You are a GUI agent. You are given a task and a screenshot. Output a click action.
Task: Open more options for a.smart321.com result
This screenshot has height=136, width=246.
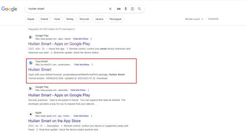point(92,65)
